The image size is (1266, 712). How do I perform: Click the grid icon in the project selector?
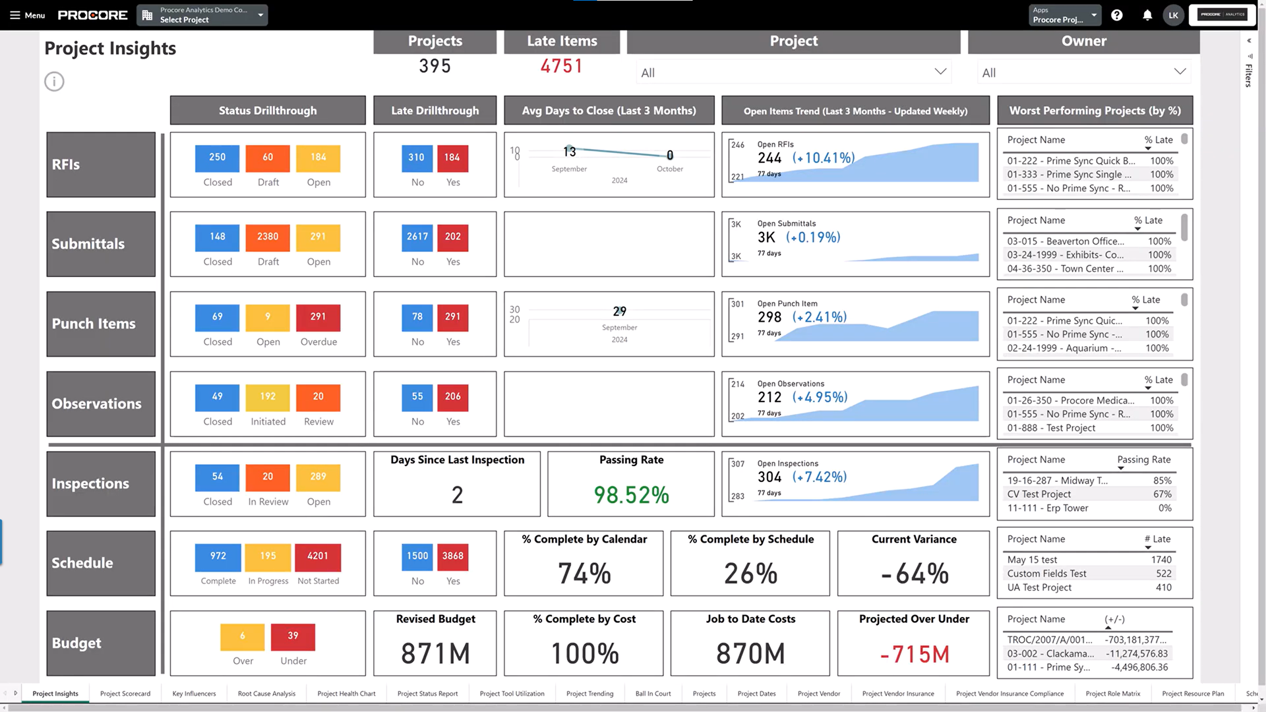(146, 15)
